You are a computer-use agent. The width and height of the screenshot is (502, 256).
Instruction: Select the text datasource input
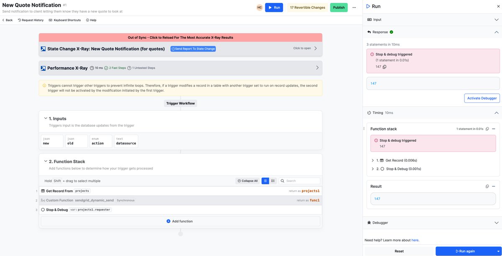pos(126,141)
